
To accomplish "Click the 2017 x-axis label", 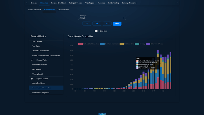I will coord(153,91).
